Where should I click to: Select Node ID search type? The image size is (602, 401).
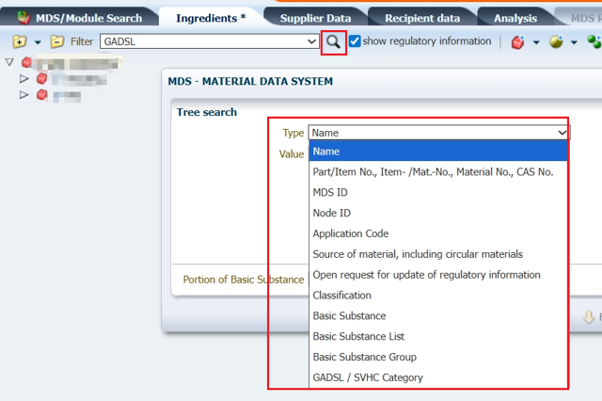point(438,213)
